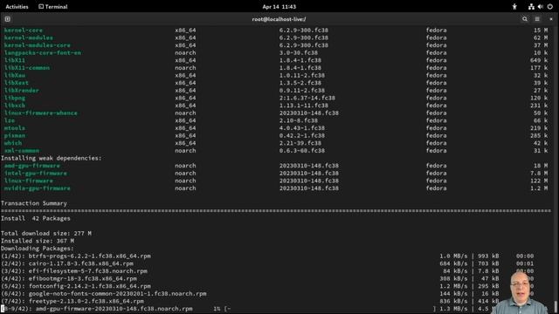This screenshot has height=314, width=559.
Task: Click the 'Install 42 Packages' line
Action: tap(35, 219)
